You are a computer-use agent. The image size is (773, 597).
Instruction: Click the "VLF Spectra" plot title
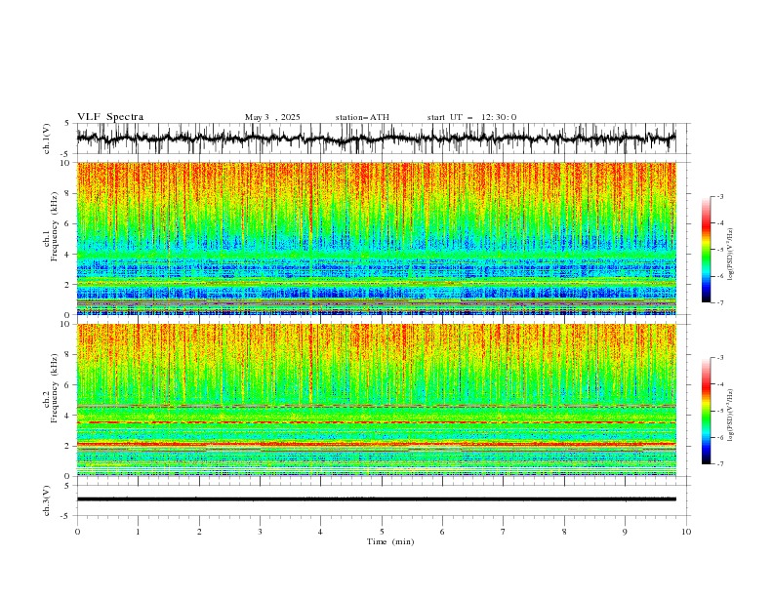[x=110, y=117]
